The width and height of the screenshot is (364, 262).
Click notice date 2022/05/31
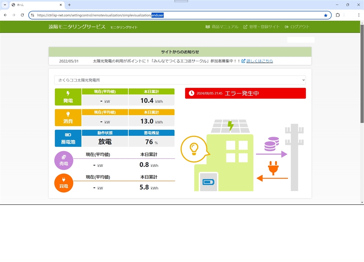click(x=69, y=61)
